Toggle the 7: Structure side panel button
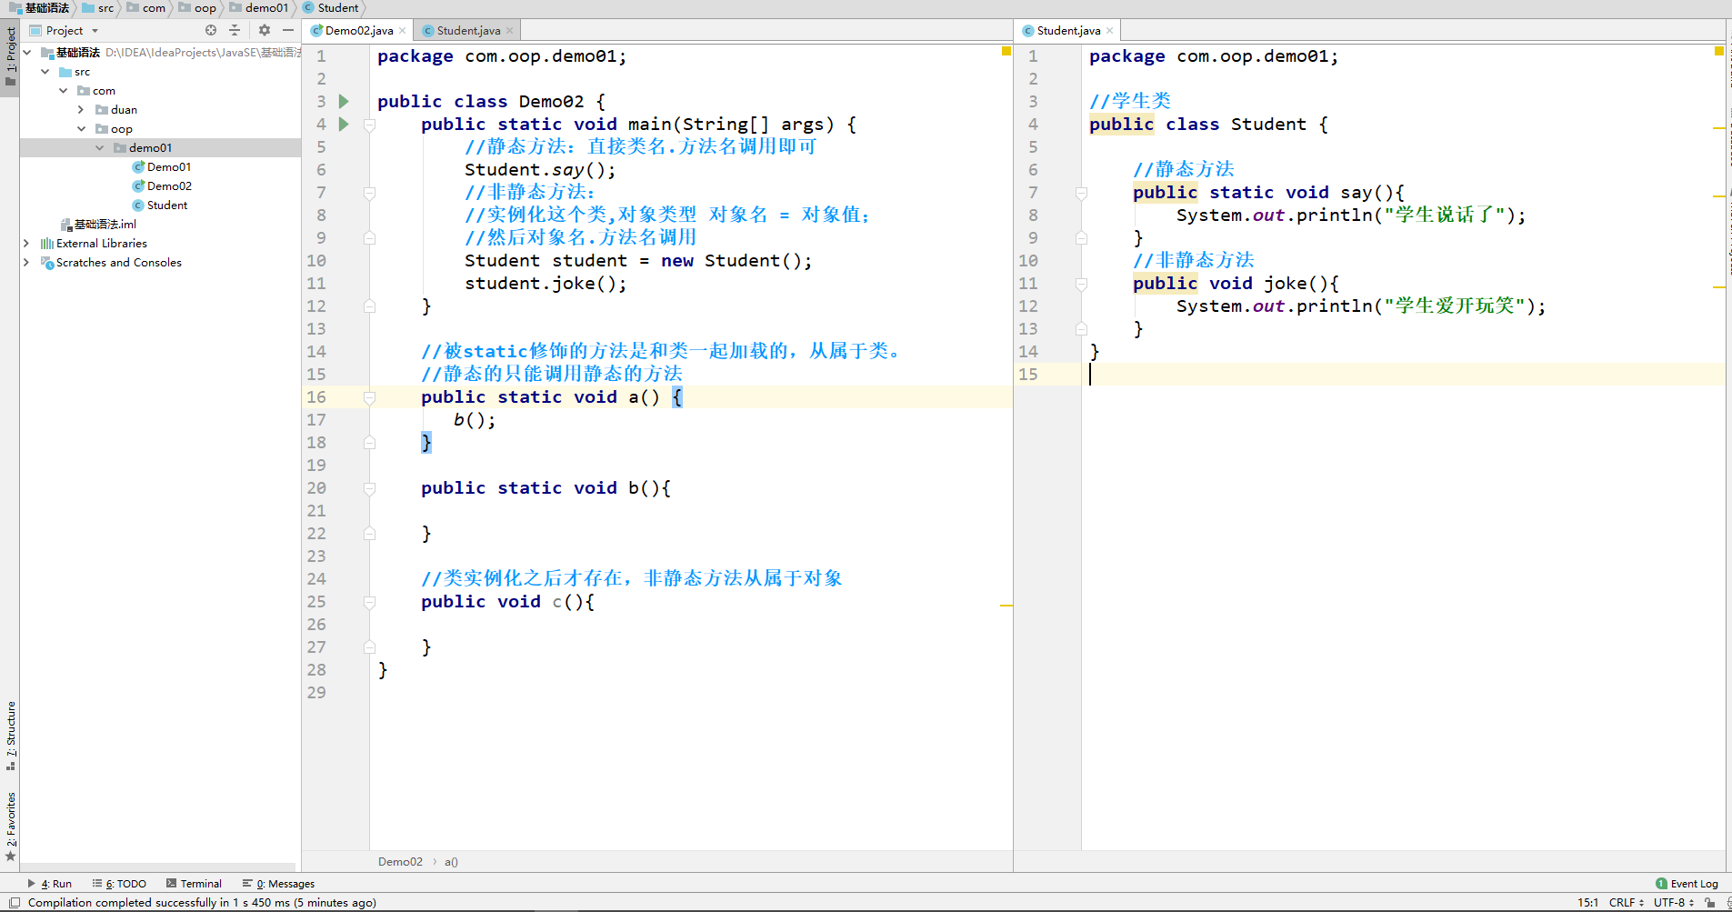Viewport: 1732px width, 912px height. click(10, 736)
